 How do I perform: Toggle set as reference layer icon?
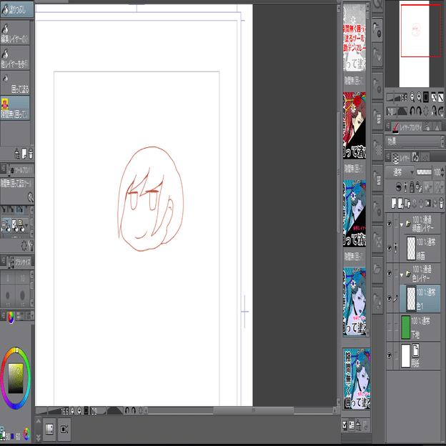(405, 187)
